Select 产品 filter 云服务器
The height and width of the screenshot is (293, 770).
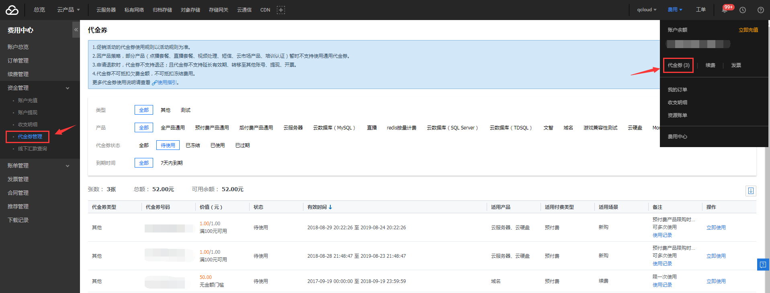pos(293,128)
